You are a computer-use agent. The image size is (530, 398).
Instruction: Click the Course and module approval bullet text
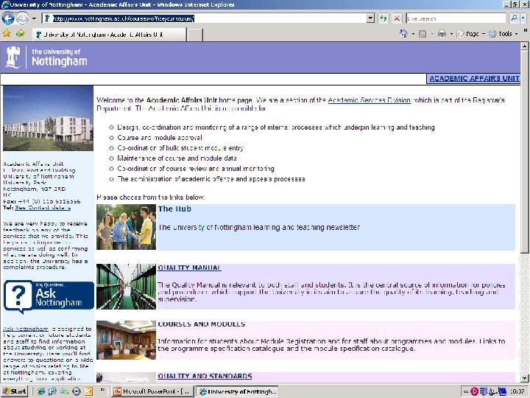coord(160,138)
